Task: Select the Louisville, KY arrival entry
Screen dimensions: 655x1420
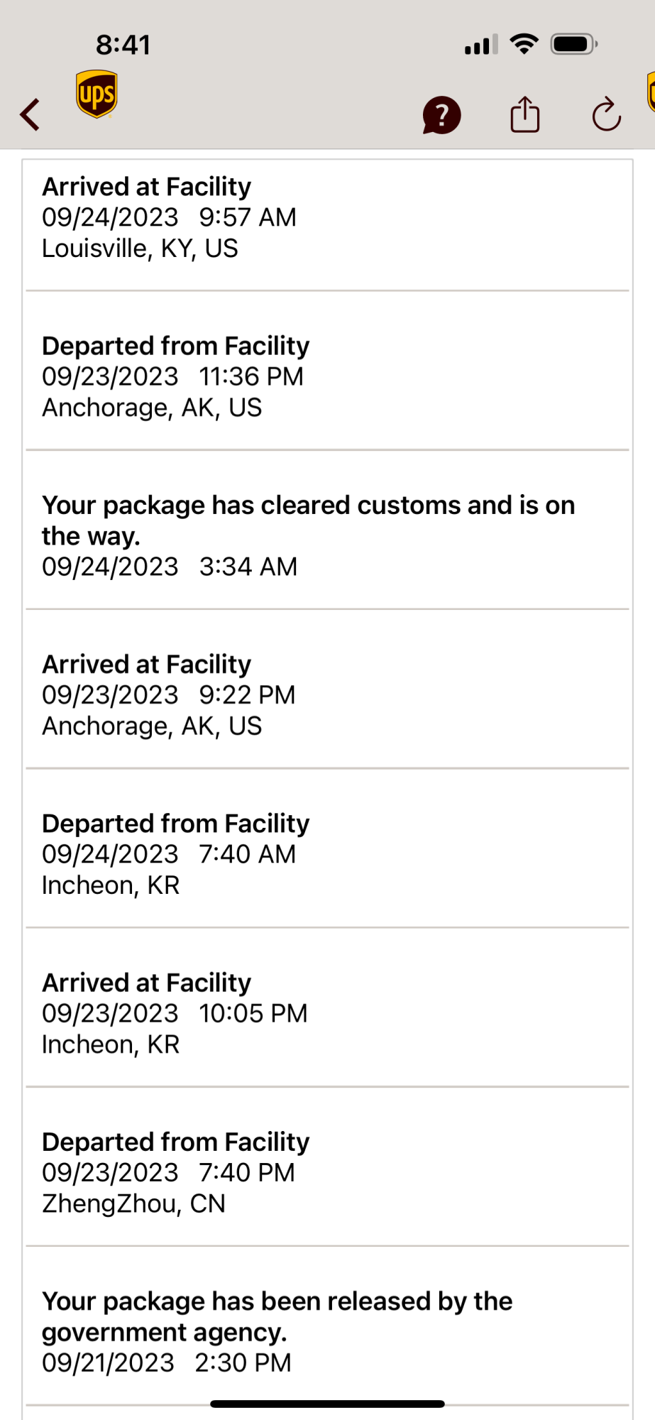Action: tap(327, 217)
